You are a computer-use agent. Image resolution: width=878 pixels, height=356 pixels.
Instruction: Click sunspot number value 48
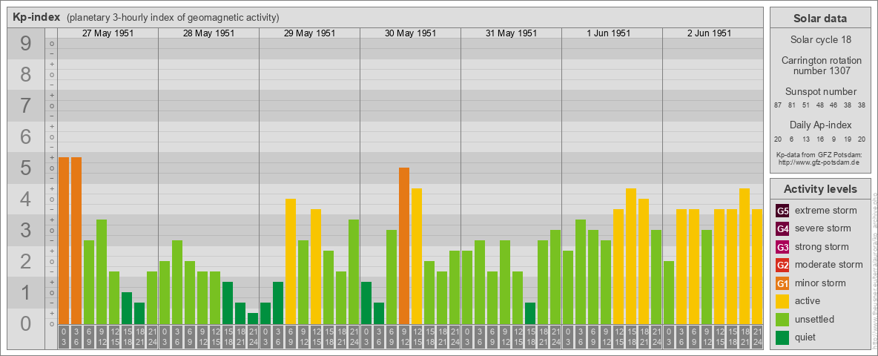point(819,105)
